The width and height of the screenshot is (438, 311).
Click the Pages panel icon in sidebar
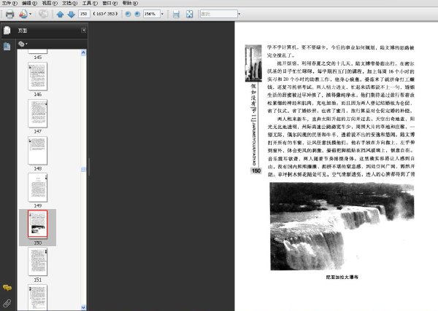click(x=7, y=30)
